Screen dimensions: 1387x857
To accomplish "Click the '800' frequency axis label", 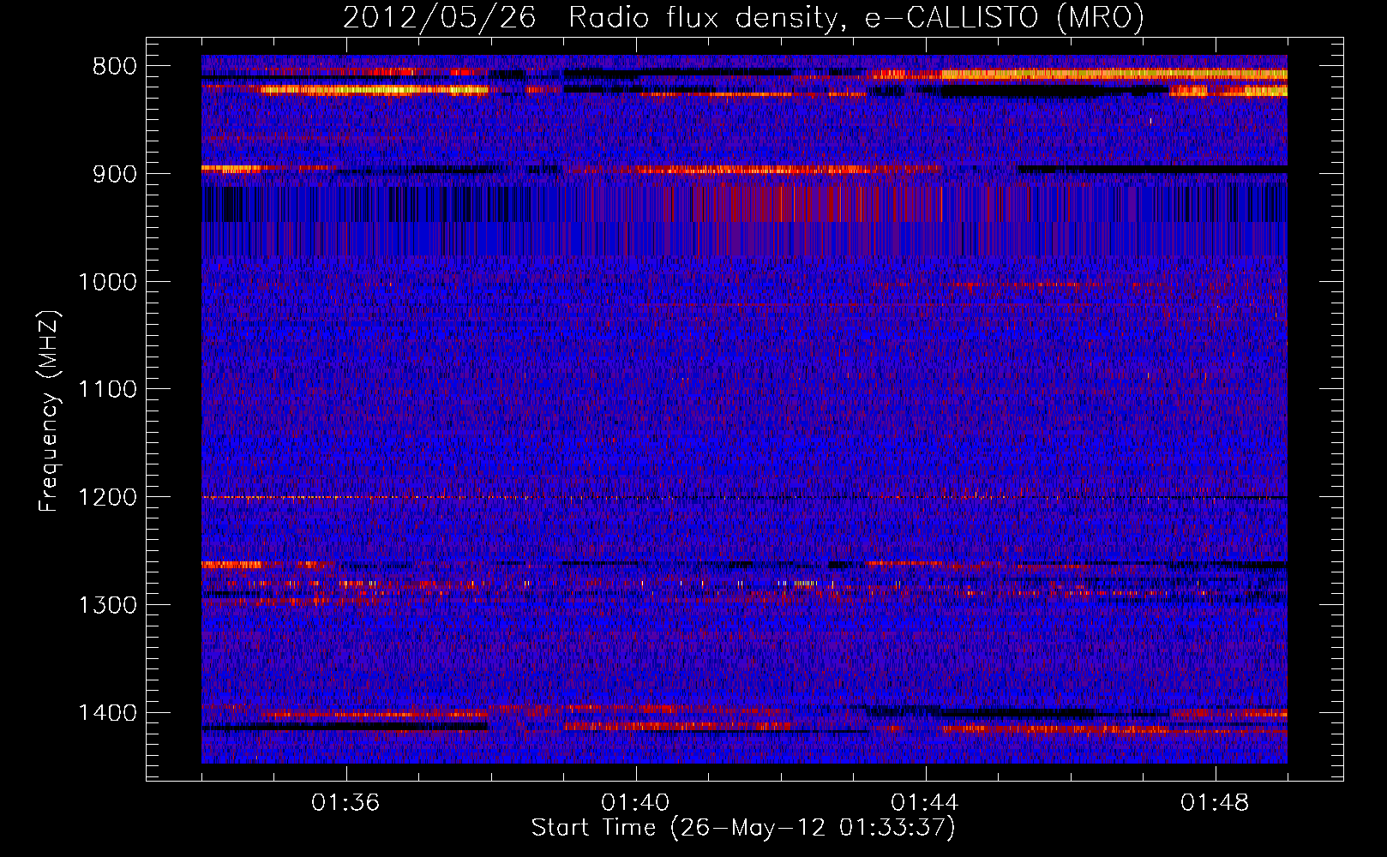I will (115, 67).
